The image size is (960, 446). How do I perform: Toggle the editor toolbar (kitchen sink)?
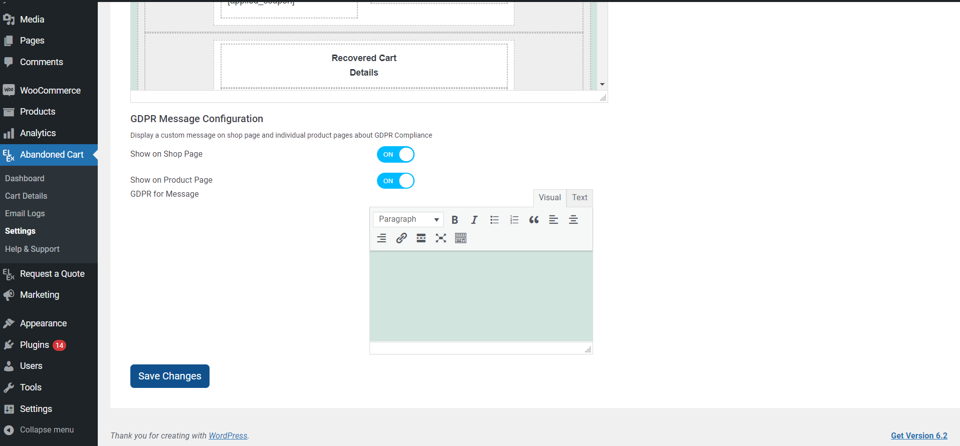(x=461, y=238)
